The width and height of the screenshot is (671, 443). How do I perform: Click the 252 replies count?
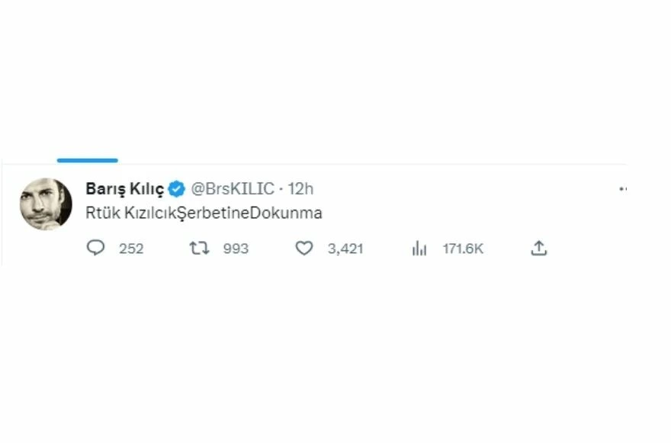coord(131,249)
